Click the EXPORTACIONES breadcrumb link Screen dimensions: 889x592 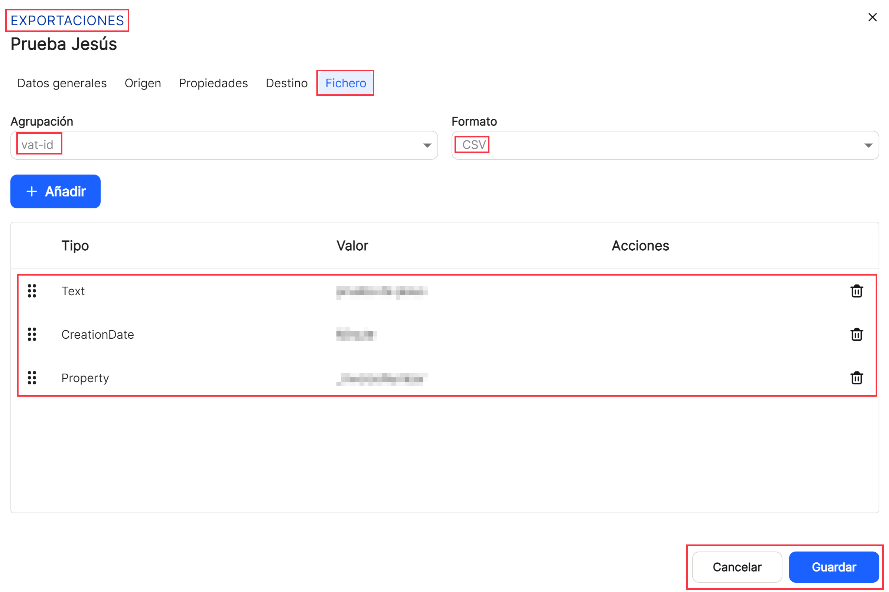coord(67,20)
